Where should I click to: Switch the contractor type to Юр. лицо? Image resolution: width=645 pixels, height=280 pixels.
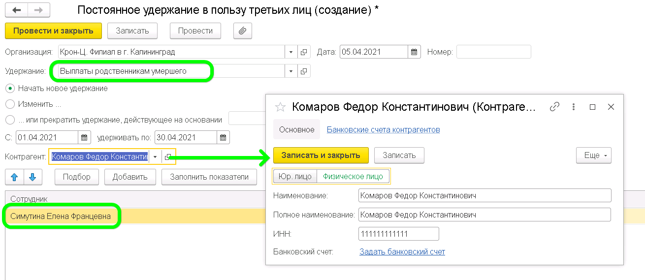295,176
